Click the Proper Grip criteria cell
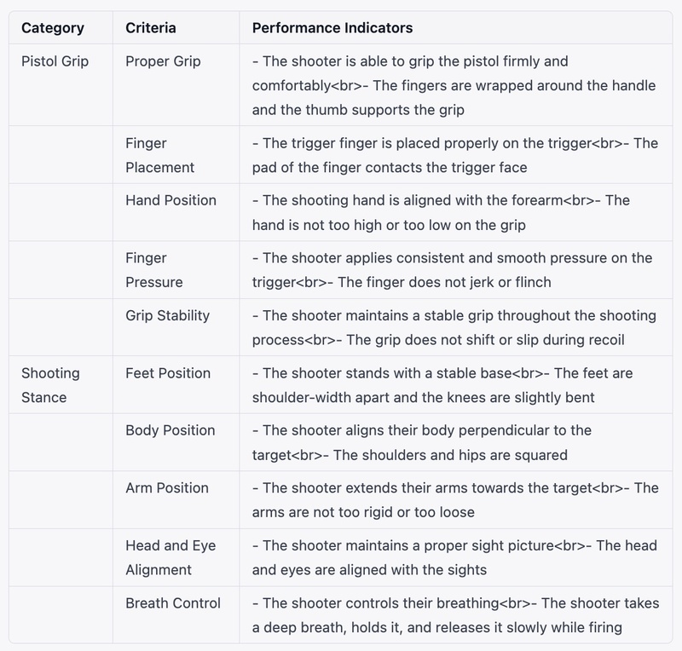 163,61
